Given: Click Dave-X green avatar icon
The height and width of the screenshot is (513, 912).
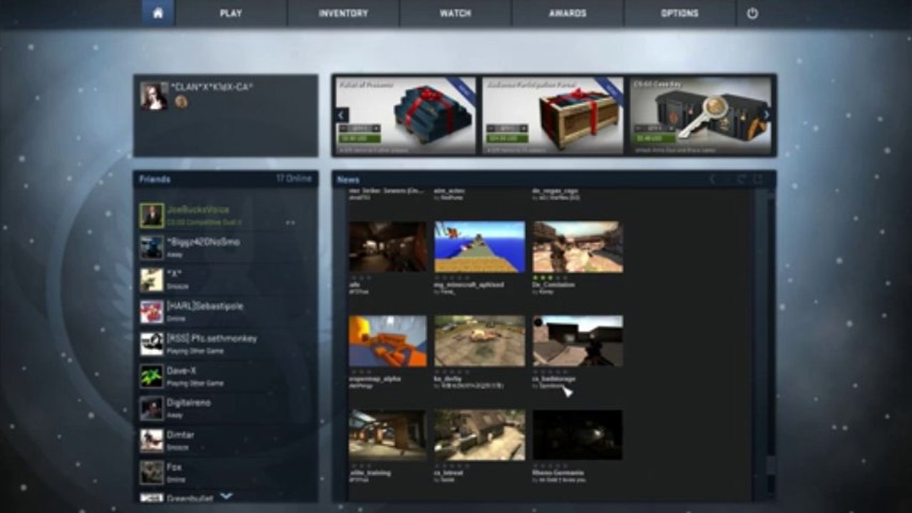Looking at the screenshot, I should [x=151, y=376].
